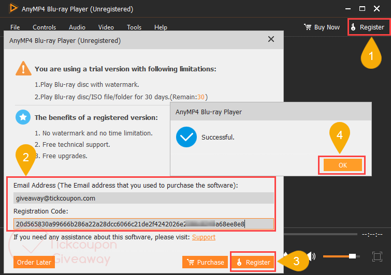Open the Audio menu
This screenshot has height=275, width=391.
coord(77,27)
